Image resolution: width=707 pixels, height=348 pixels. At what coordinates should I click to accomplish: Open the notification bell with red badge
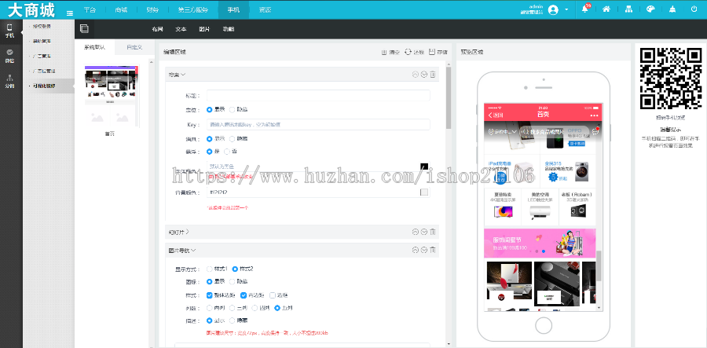pos(585,9)
